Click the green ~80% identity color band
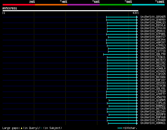Screen dimensions: 167x130 116,5
